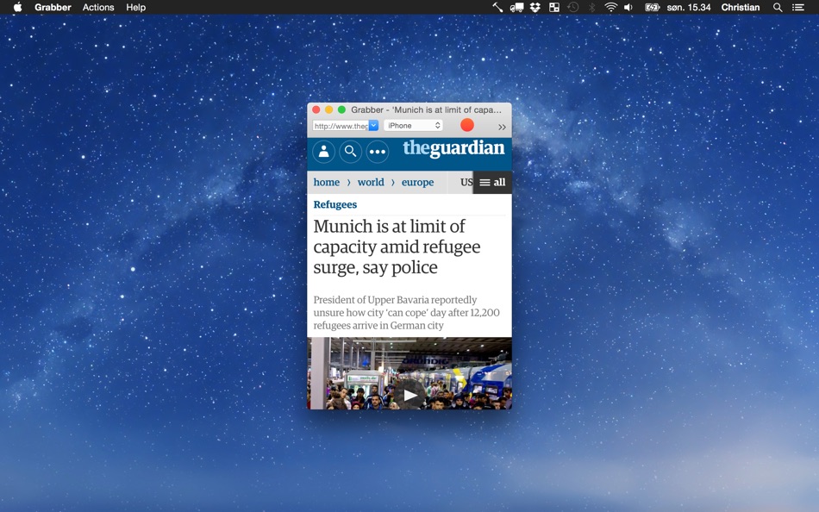Close the Grabber window
Screen dimensions: 819x512
click(x=316, y=109)
